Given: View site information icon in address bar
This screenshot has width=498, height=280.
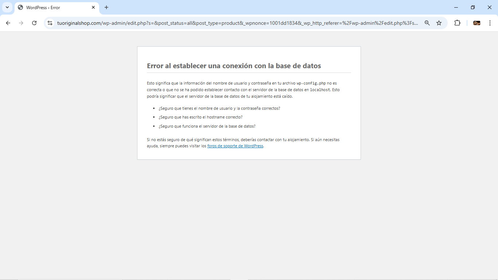Looking at the screenshot, I should point(50,23).
